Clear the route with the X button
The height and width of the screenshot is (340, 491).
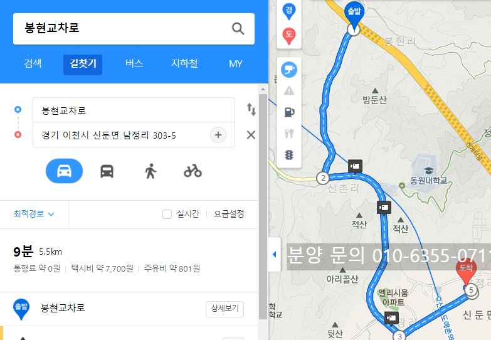[251, 135]
